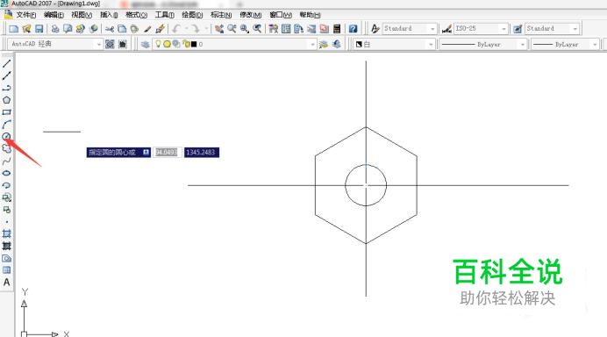This screenshot has height=337, width=607.
Task: Open the 文件 (File) menu
Action: pos(25,15)
